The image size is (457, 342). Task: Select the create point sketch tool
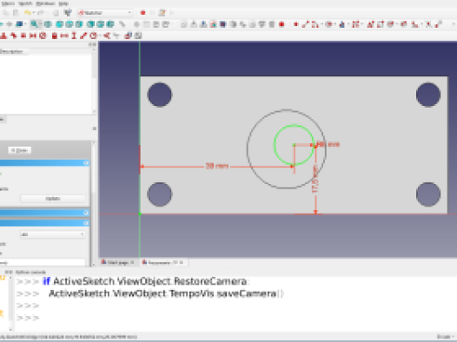pos(295,24)
